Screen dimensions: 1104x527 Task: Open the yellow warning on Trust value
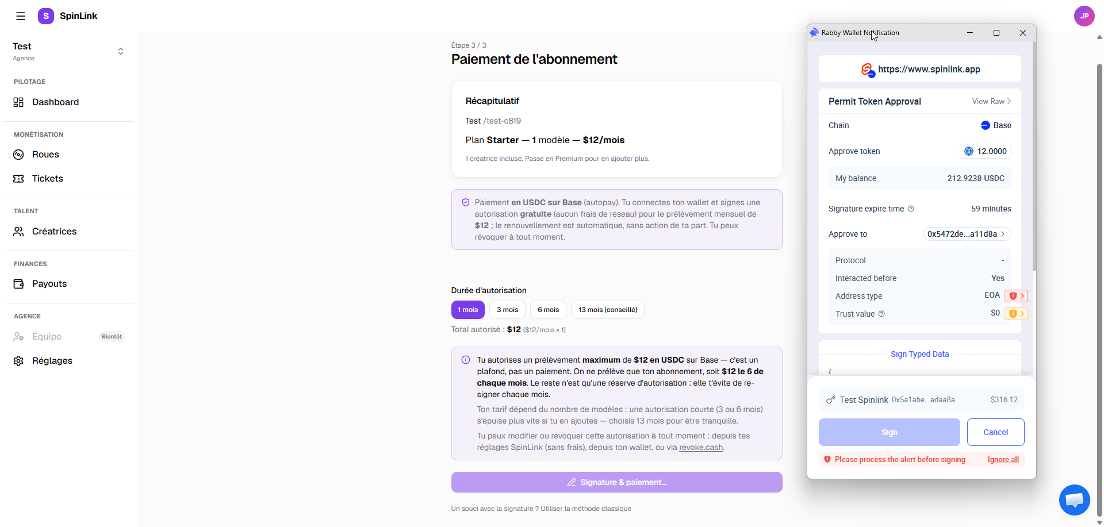click(x=1016, y=314)
